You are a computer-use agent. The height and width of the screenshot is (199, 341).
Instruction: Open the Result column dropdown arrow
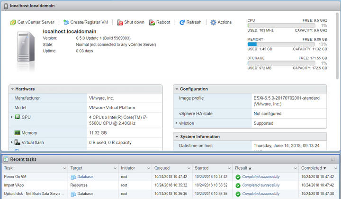tap(296, 168)
